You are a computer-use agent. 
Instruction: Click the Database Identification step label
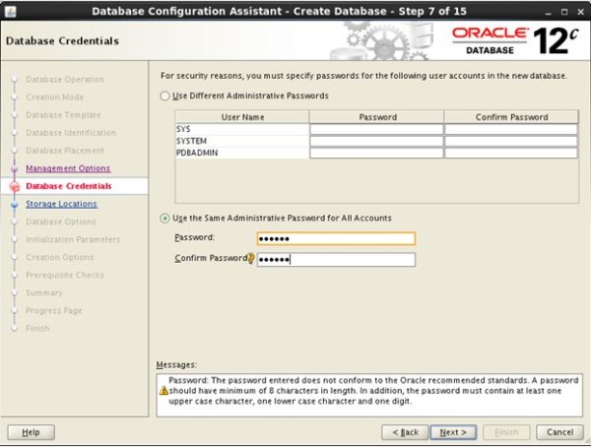71,133
